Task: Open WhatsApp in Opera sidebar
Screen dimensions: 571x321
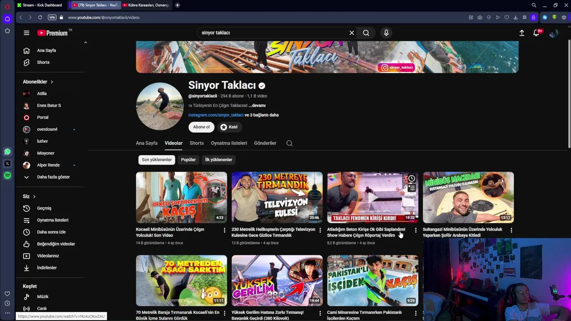Action: (7, 152)
